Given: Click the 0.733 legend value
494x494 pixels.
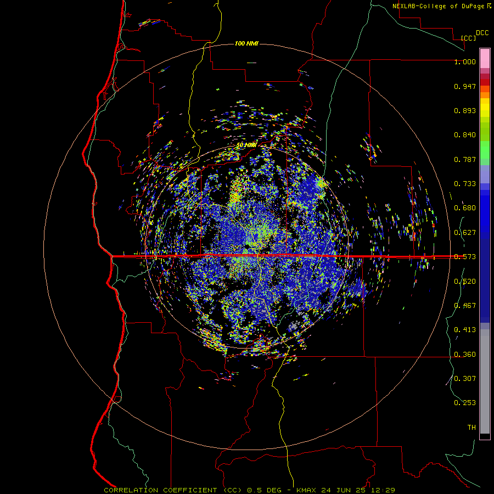Looking at the screenshot, I should coord(465,184).
